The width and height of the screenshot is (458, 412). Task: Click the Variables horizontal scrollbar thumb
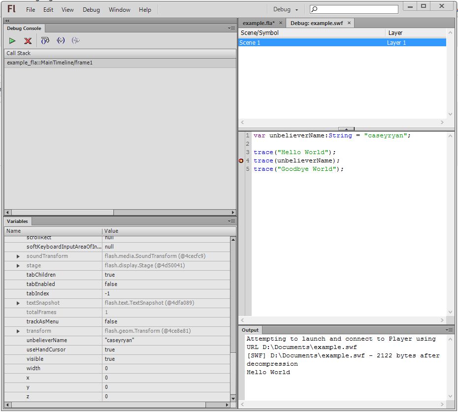(109, 405)
